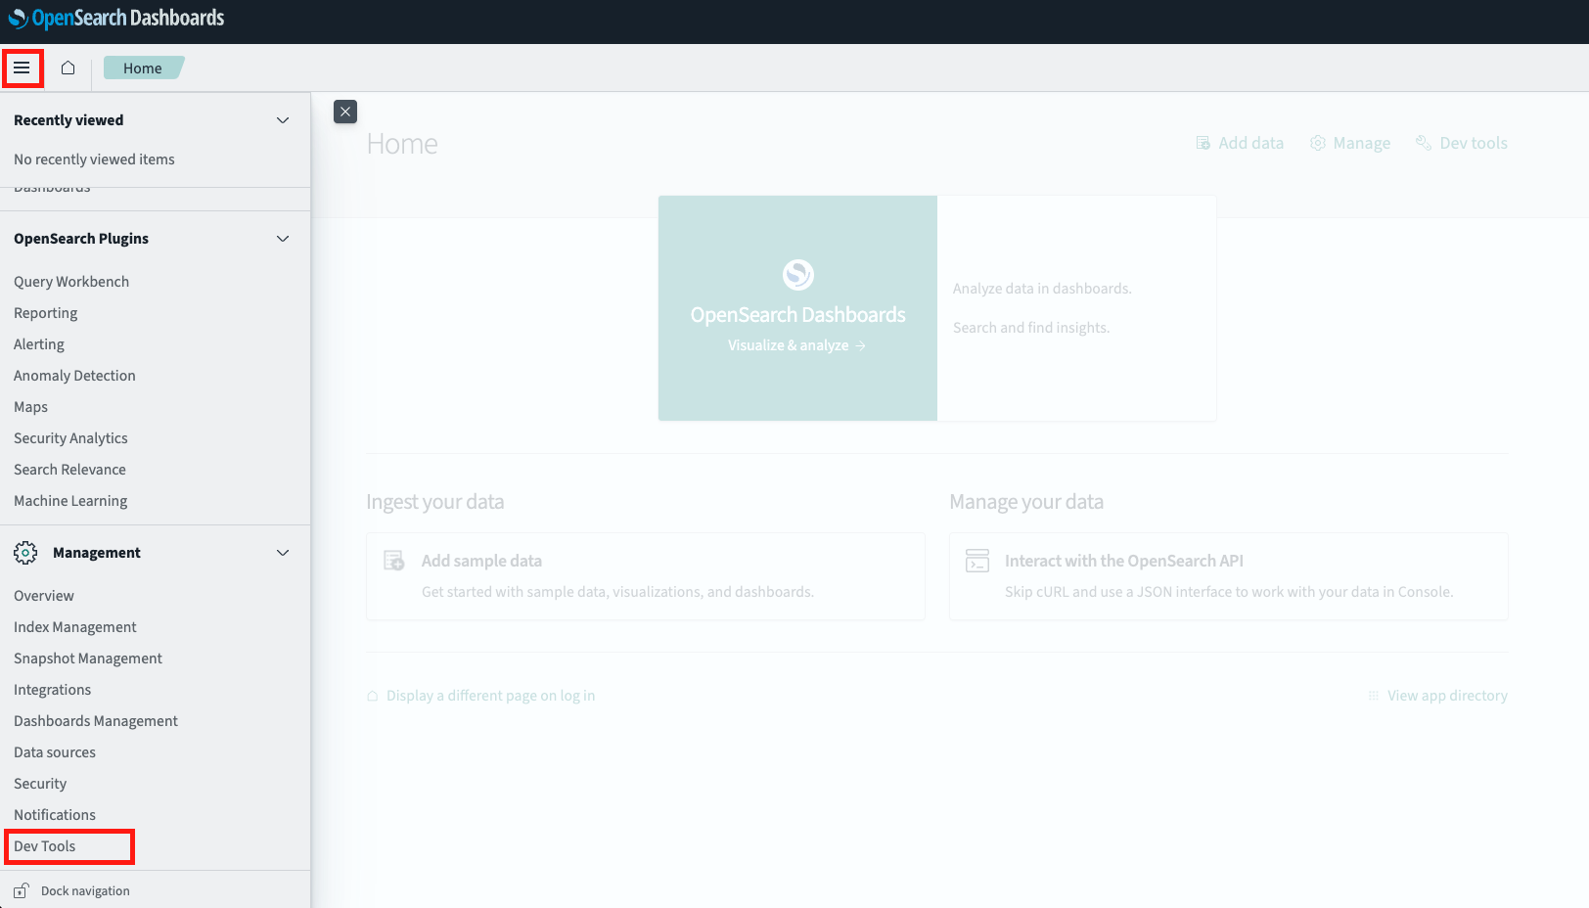Click the View app directory grid icon
This screenshot has width=1589, height=908.
pos(1374,695)
